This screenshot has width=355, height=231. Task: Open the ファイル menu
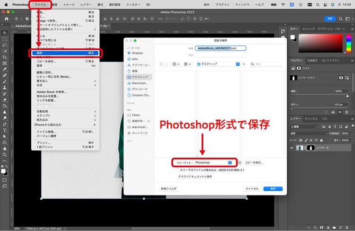click(40, 5)
